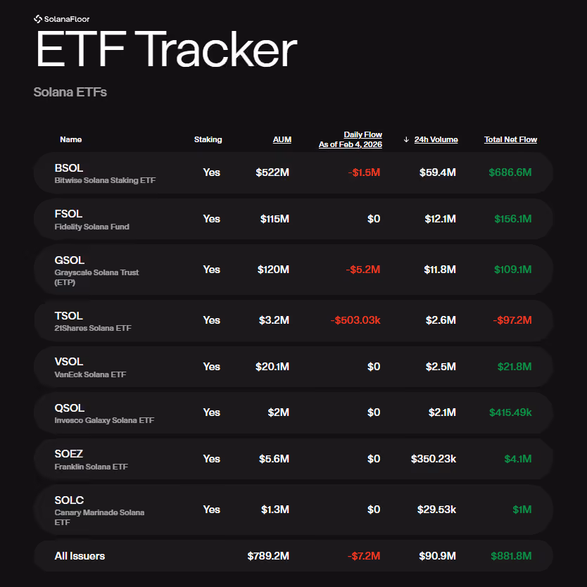The height and width of the screenshot is (587, 587).
Task: Select the SOLC Canary Marinade Solana ETF row
Action: pos(293,510)
